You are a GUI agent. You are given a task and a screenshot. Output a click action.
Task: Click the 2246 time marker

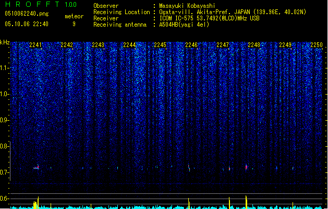[191, 45]
